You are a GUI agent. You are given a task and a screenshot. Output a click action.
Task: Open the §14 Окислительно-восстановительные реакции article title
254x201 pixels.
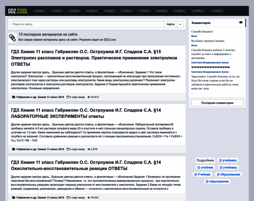86,165
